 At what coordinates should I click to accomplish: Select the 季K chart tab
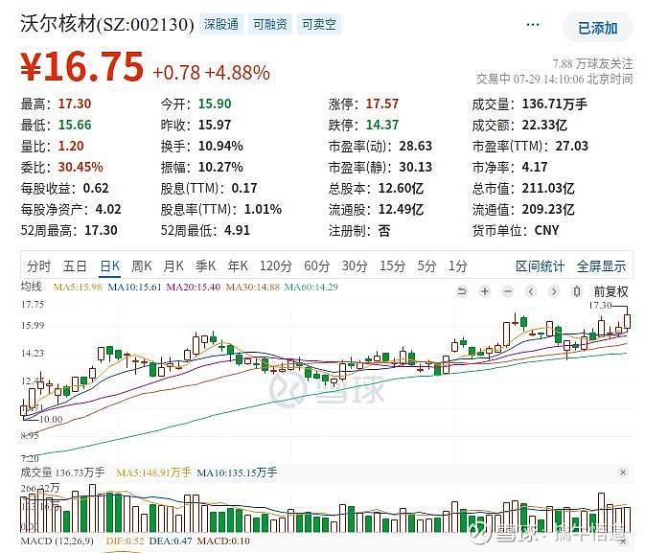click(x=205, y=266)
